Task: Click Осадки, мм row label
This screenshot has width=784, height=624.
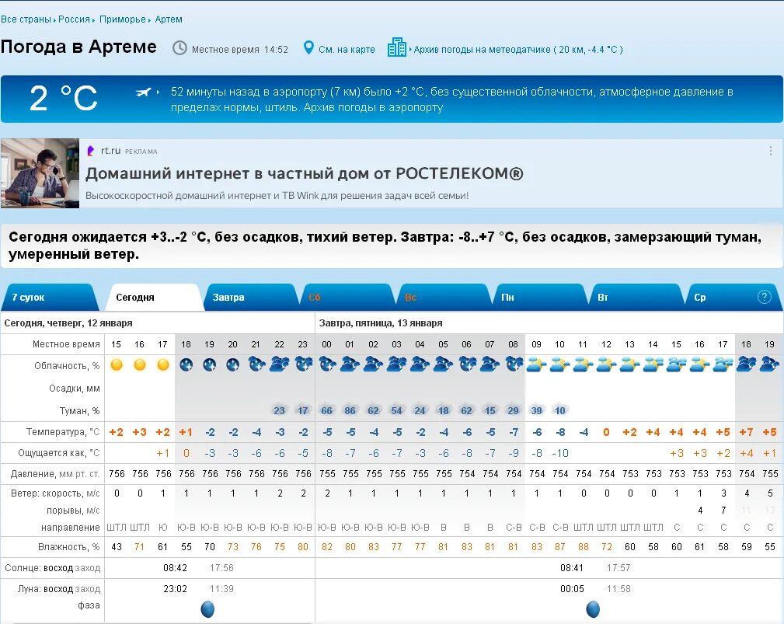Action: point(75,389)
